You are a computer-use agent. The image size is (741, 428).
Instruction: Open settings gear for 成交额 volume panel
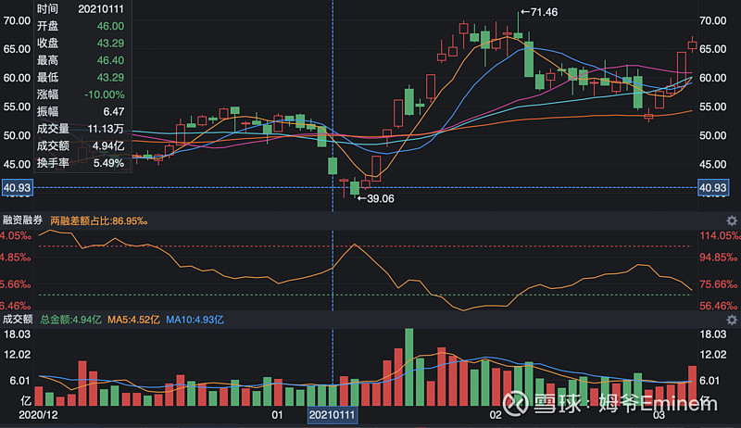731,320
